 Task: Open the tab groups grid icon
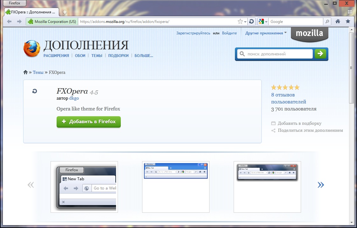click(350, 12)
